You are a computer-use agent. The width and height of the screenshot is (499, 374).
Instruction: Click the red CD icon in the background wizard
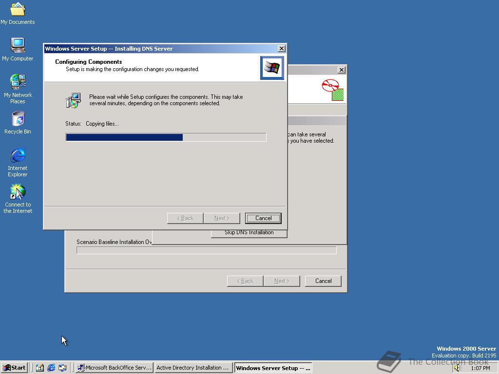(333, 90)
